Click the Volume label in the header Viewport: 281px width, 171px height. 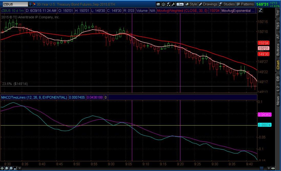pos(142,10)
